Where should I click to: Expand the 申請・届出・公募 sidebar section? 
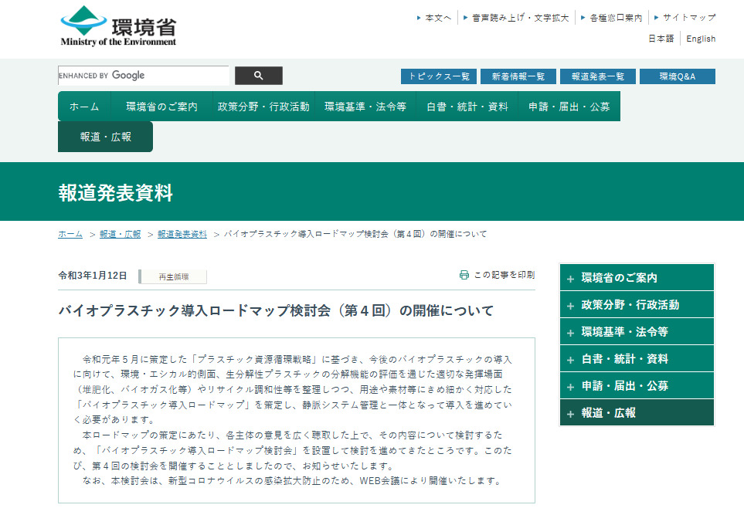click(x=636, y=385)
